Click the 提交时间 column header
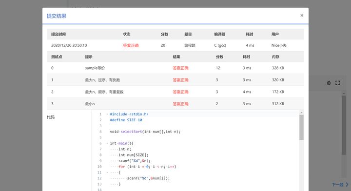This screenshot has width=351, height=191. click(x=58, y=34)
